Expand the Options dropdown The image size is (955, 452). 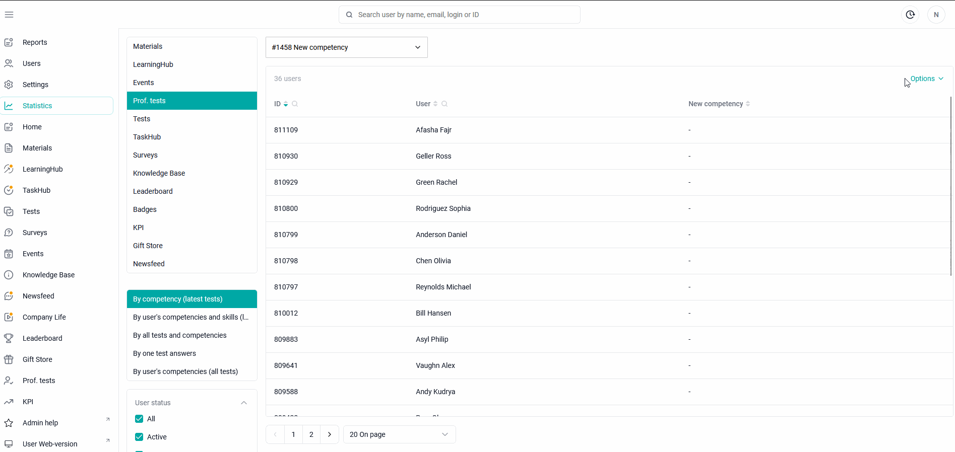[x=927, y=79]
